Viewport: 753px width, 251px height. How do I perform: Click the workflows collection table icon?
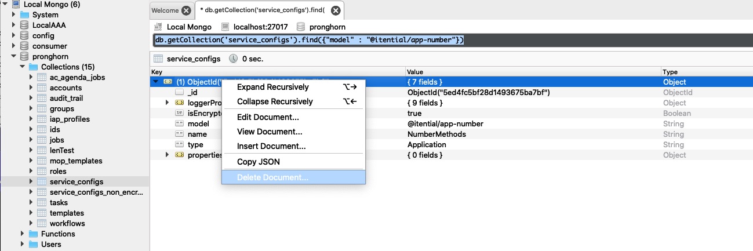pos(42,224)
